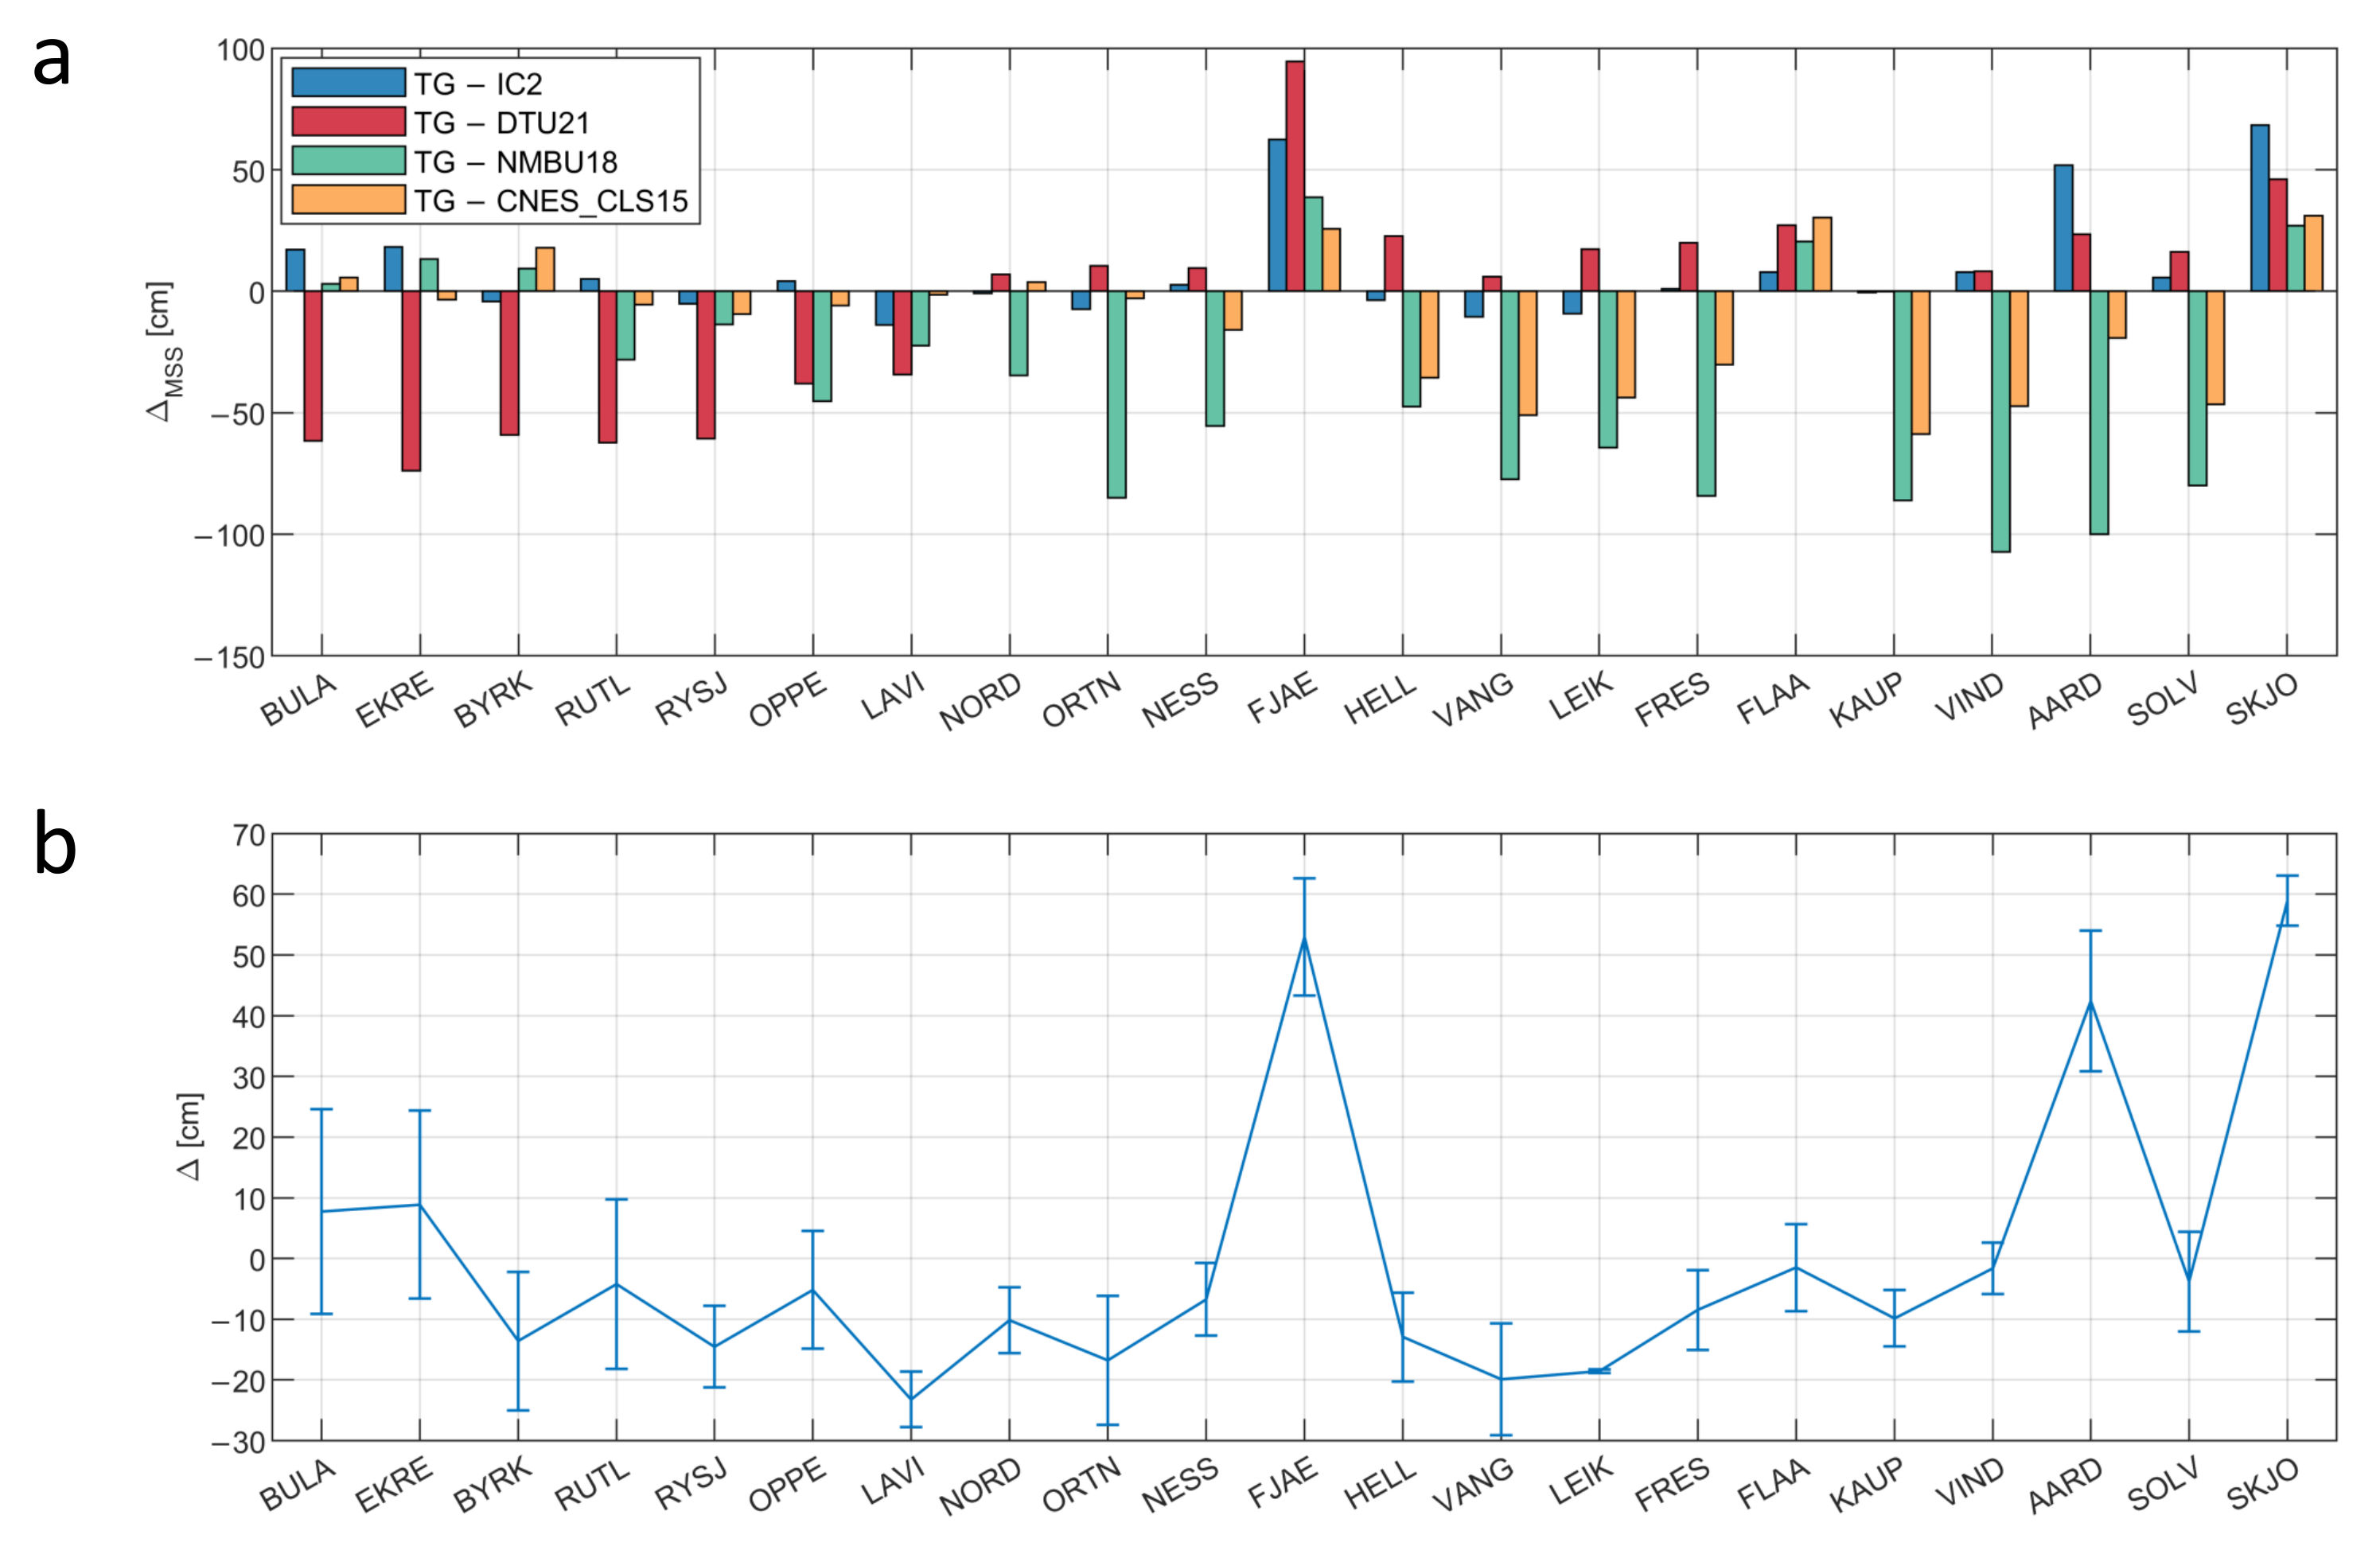The height and width of the screenshot is (1558, 2380).
Task: Click the blue bar at SKJO in panel a
Action: tap(2259, 208)
